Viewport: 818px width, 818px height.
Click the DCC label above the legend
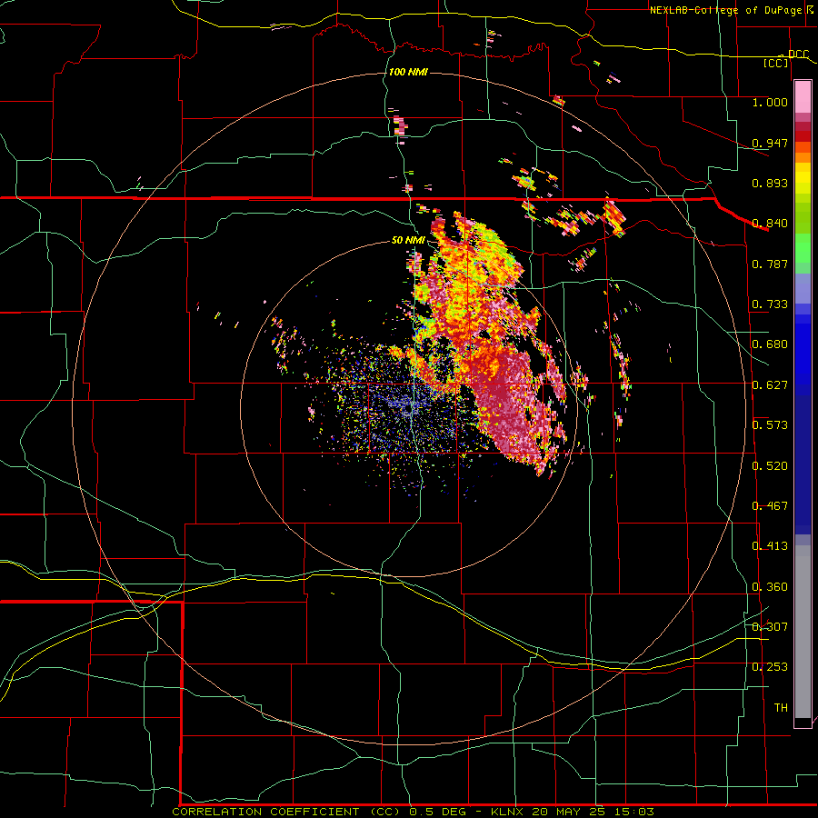pyautogui.click(x=798, y=55)
